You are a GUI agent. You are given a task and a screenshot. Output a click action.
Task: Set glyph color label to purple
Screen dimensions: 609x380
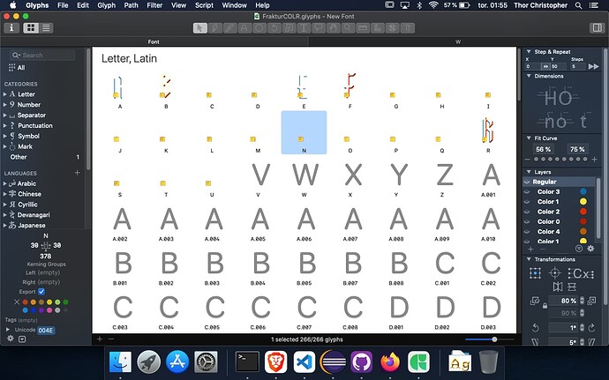click(x=41, y=310)
